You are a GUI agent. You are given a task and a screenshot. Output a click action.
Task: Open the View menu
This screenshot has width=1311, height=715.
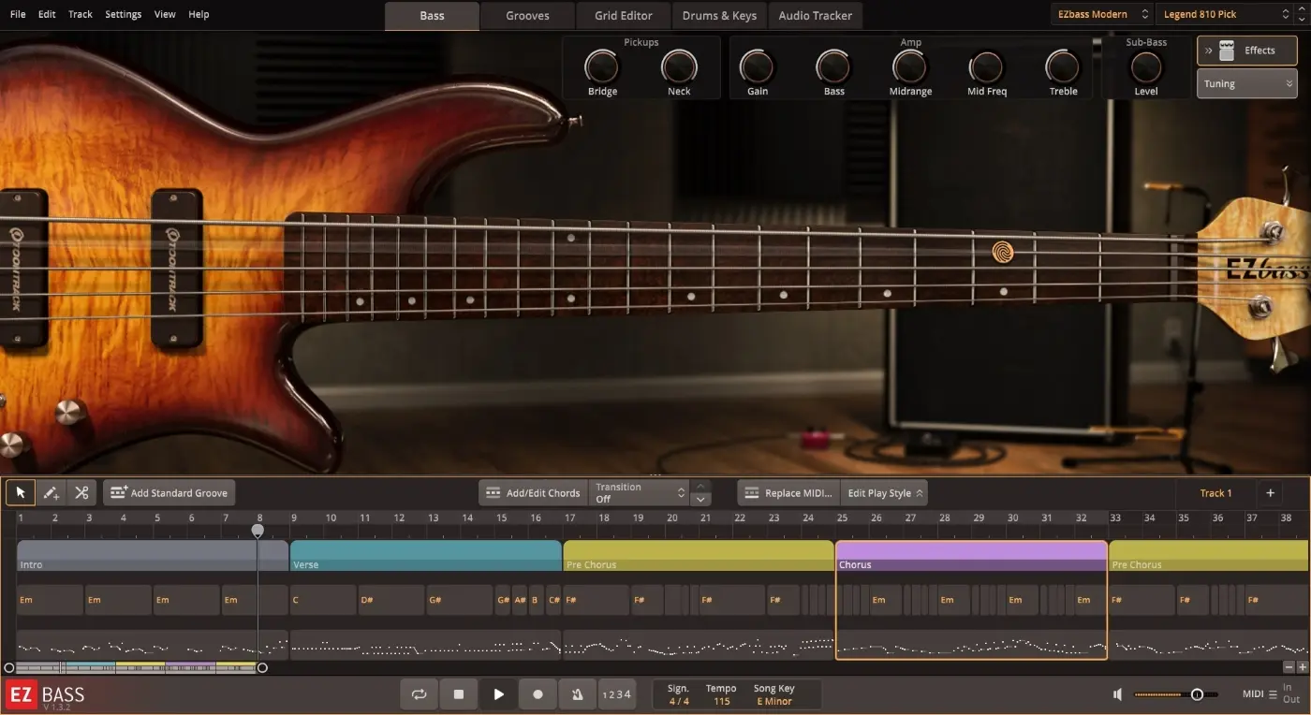165,14
